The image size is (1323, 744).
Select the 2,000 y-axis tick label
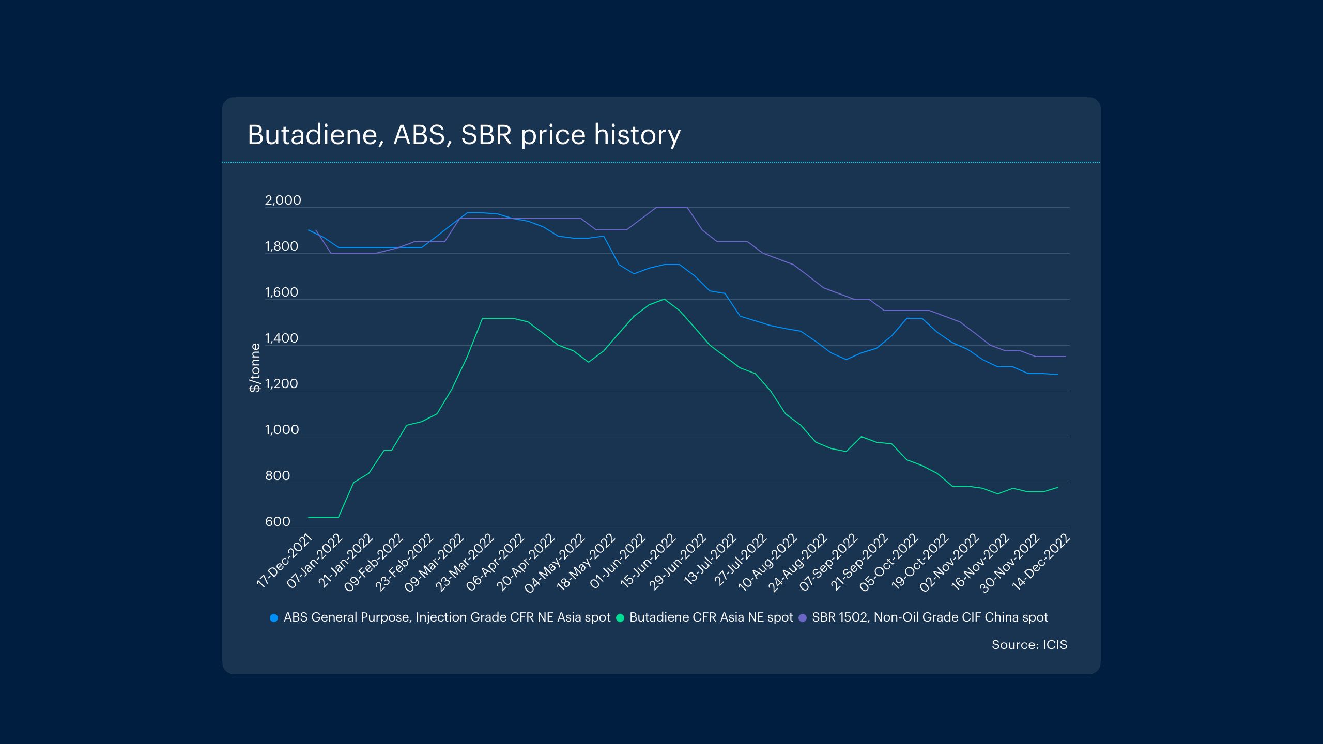(283, 200)
